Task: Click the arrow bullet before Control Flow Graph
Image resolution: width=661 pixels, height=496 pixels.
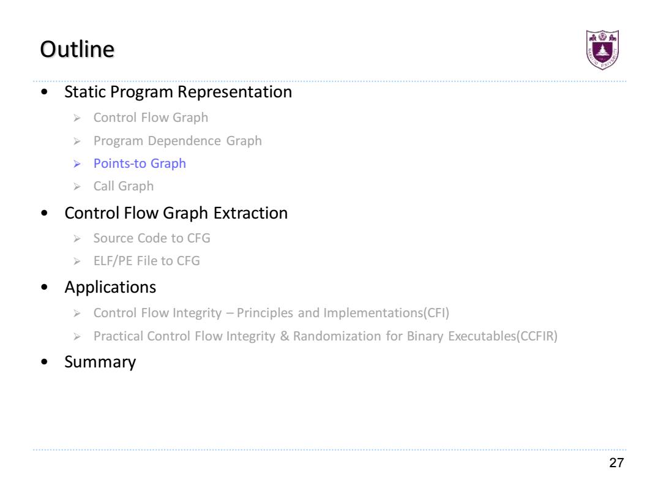Action: [77, 118]
